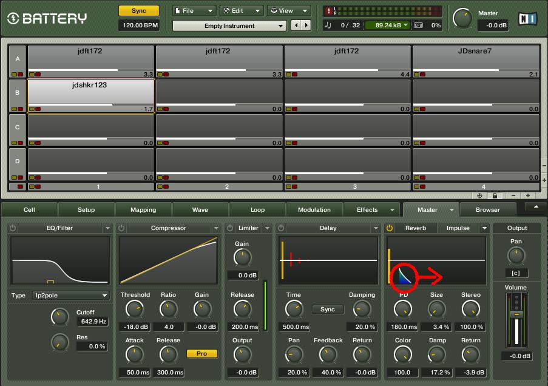Click the Compressor Threshold knob

coord(135,309)
